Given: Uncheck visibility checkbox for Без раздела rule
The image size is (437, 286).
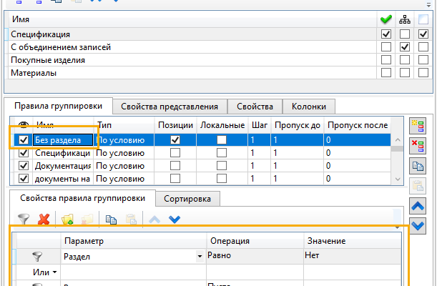Looking at the screenshot, I should click(22, 140).
